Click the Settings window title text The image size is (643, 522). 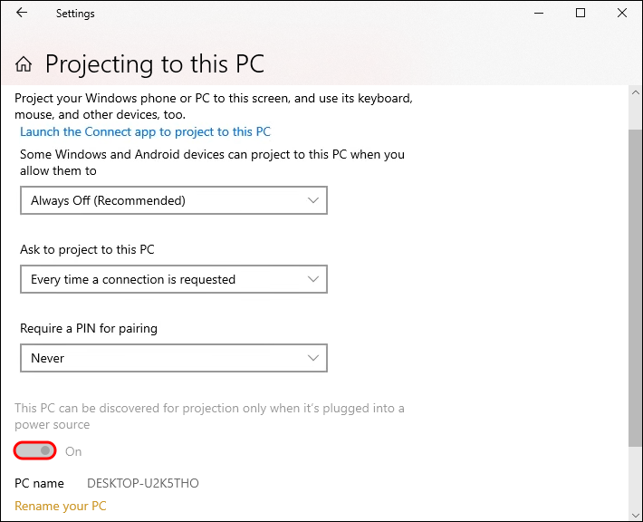pos(75,14)
